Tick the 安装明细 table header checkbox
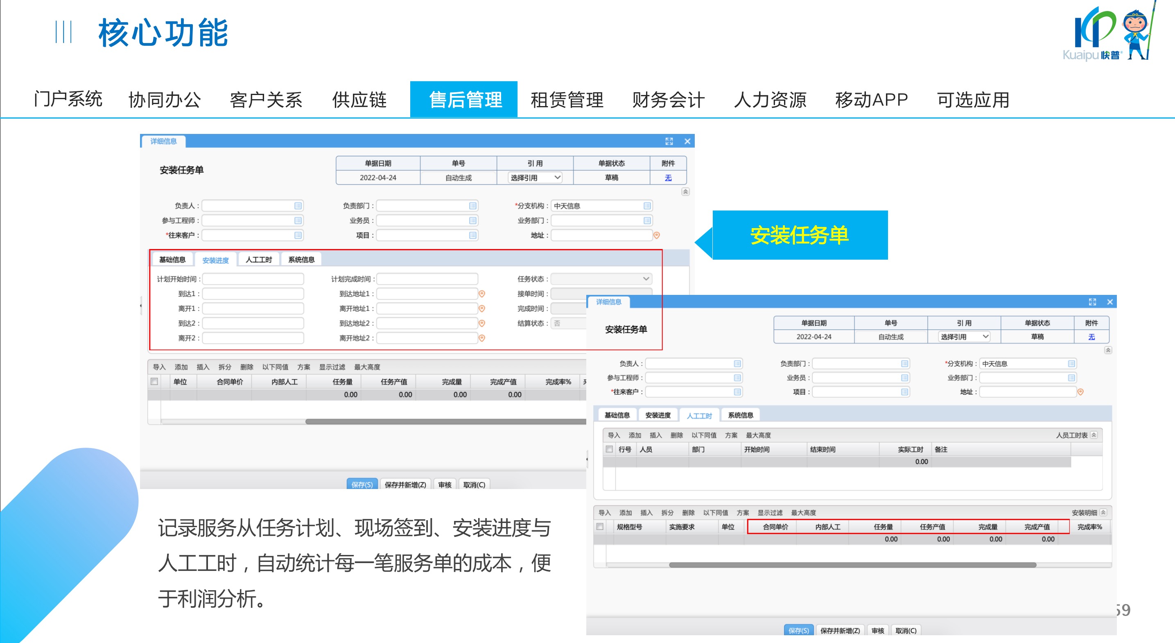This screenshot has width=1175, height=643. point(600,527)
